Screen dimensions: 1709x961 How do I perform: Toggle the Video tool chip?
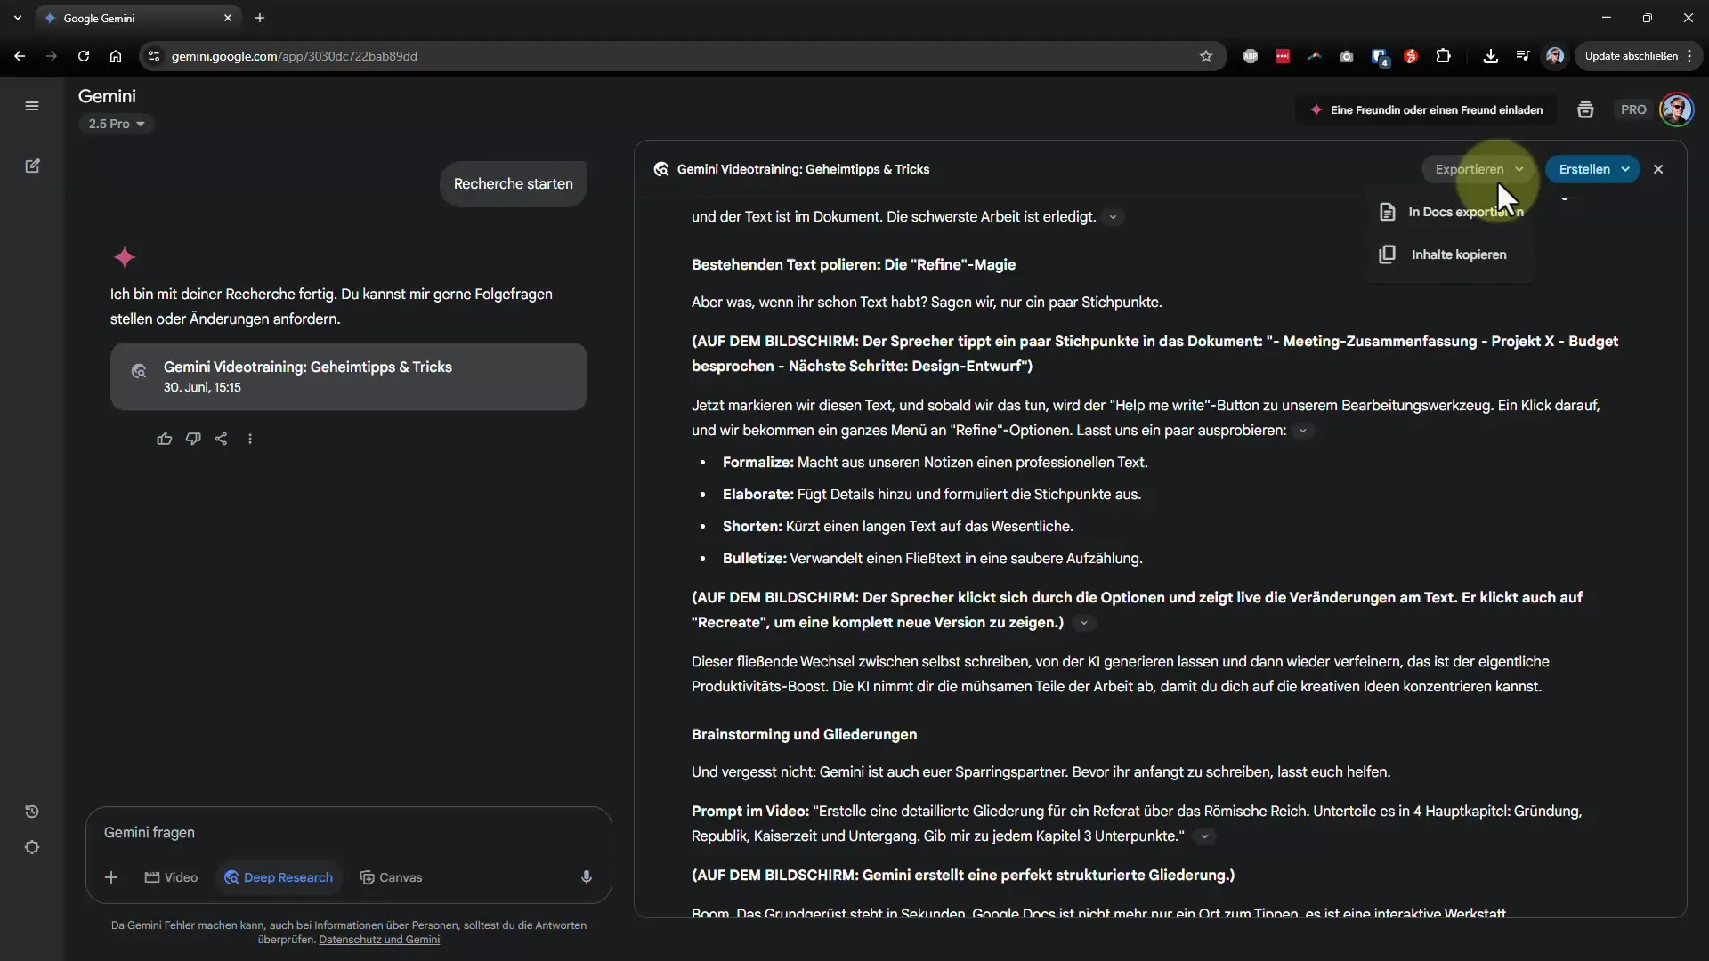coord(171,877)
